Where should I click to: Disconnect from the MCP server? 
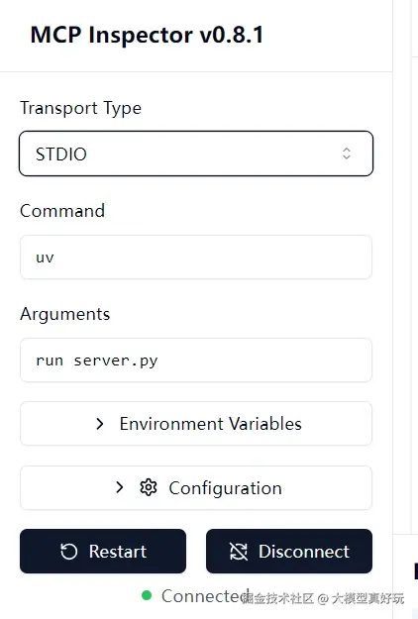(289, 551)
